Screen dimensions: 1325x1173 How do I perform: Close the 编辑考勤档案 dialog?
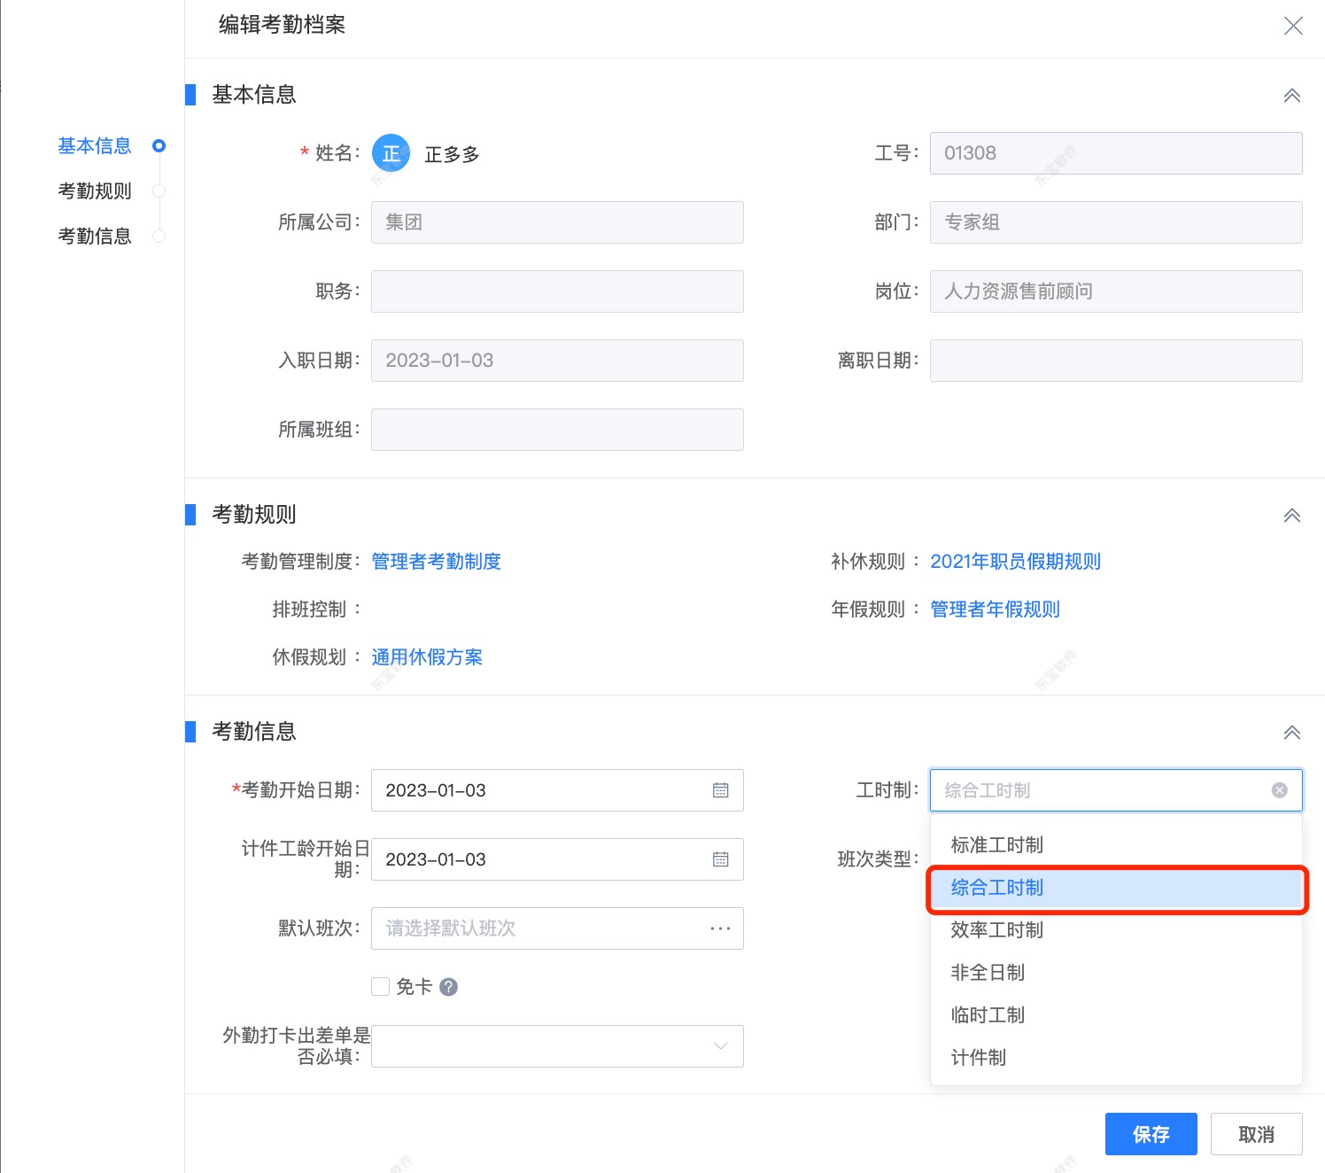pyautogui.click(x=1293, y=26)
